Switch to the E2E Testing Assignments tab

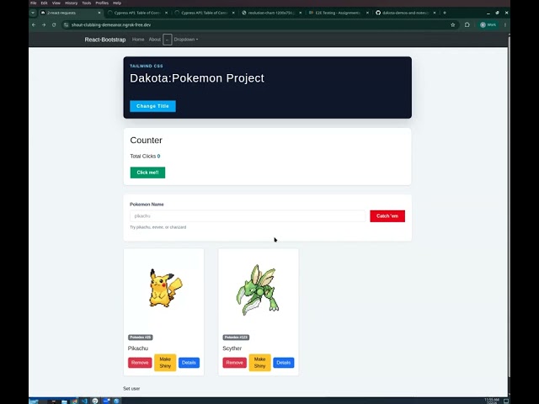pyautogui.click(x=338, y=13)
